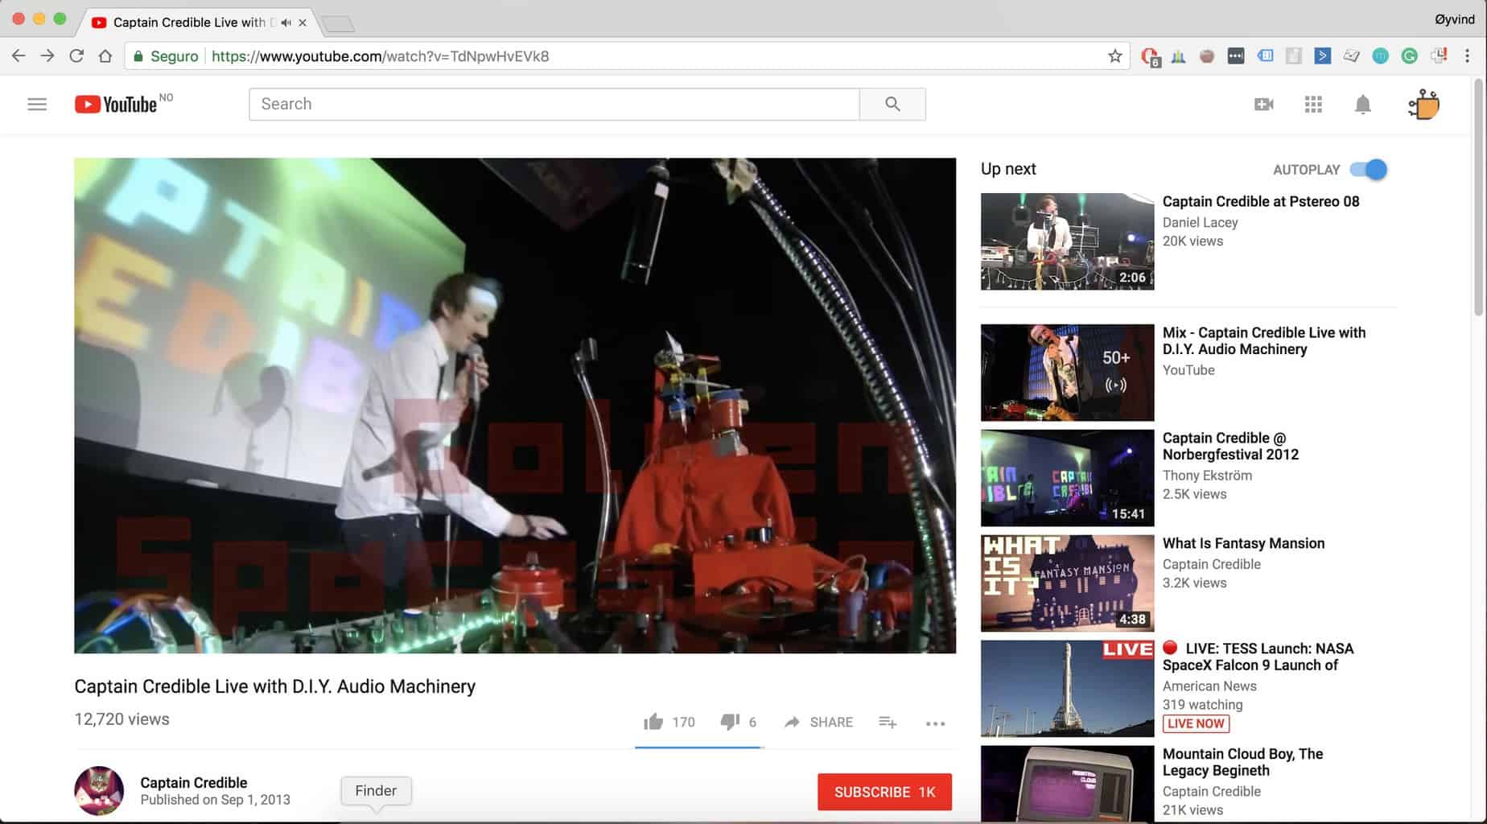1487x824 pixels.
Task: Select the browser address bar URL
Action: 380,56
